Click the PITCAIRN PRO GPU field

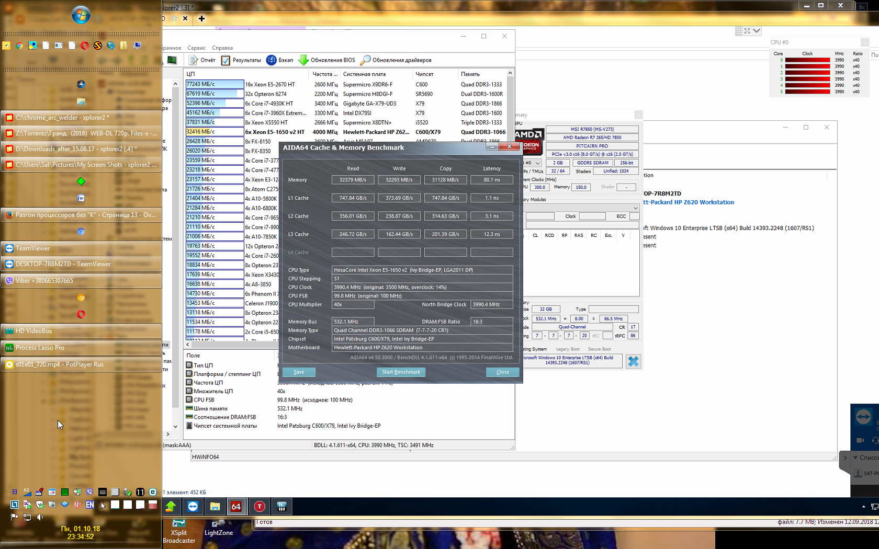click(592, 146)
